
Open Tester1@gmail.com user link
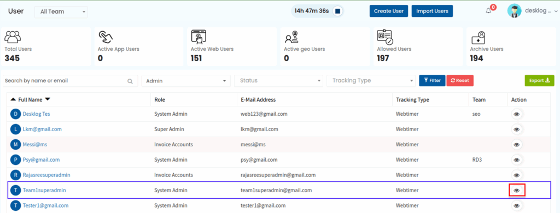[46, 205]
